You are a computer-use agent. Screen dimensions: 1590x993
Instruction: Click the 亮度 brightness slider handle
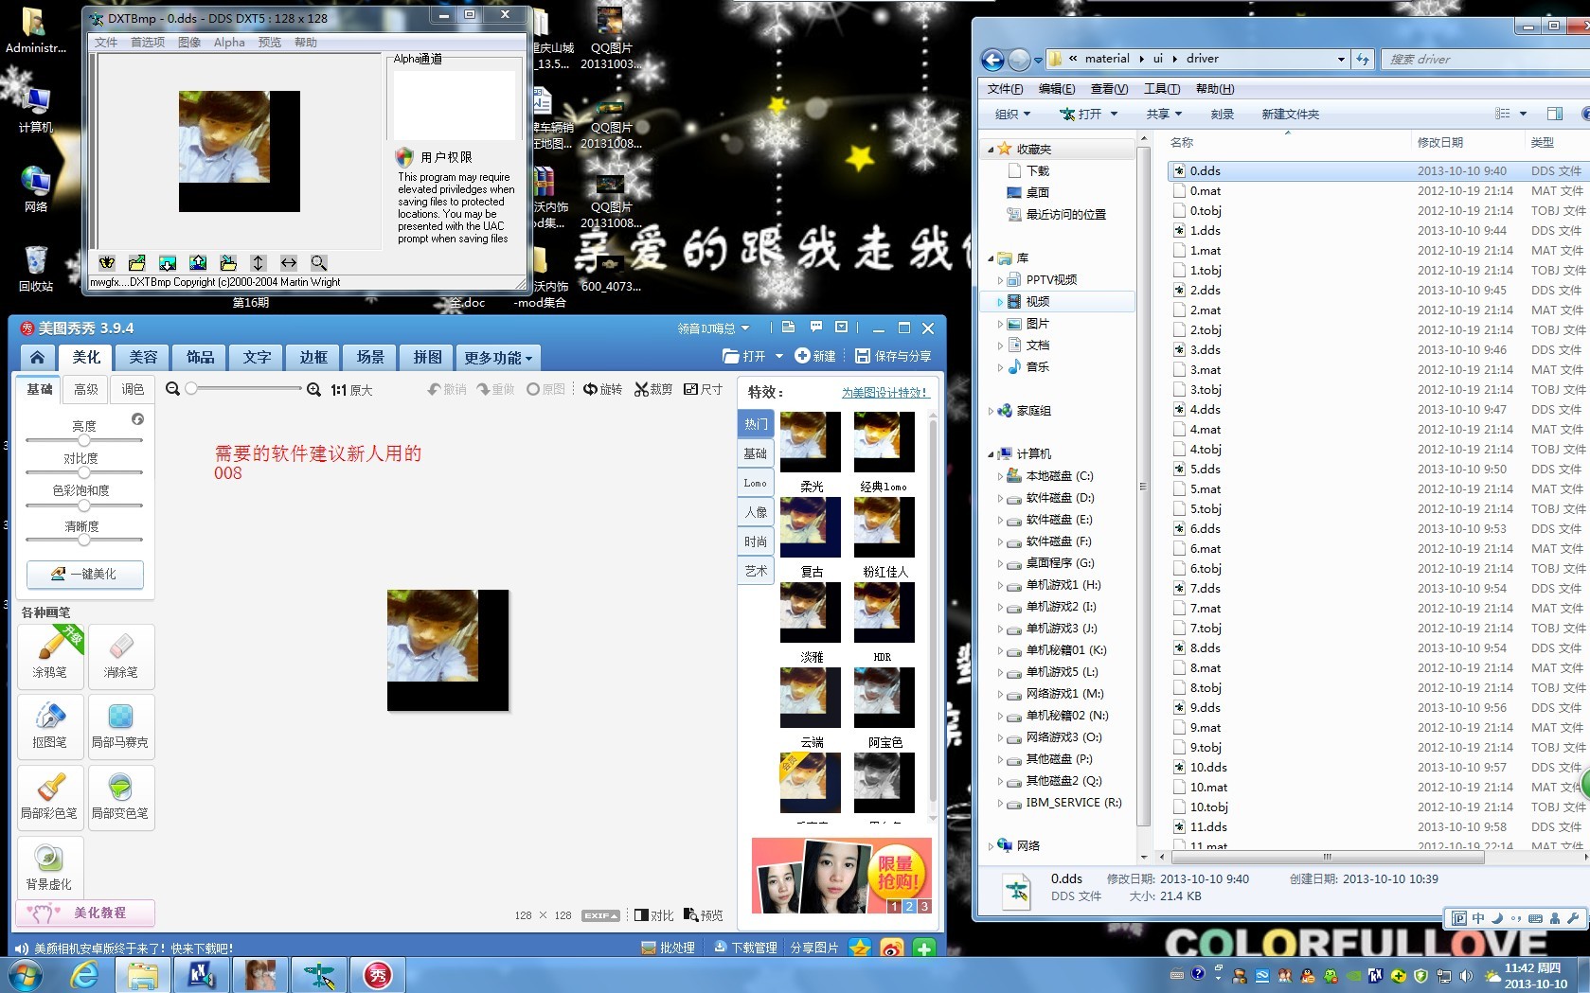click(84, 440)
